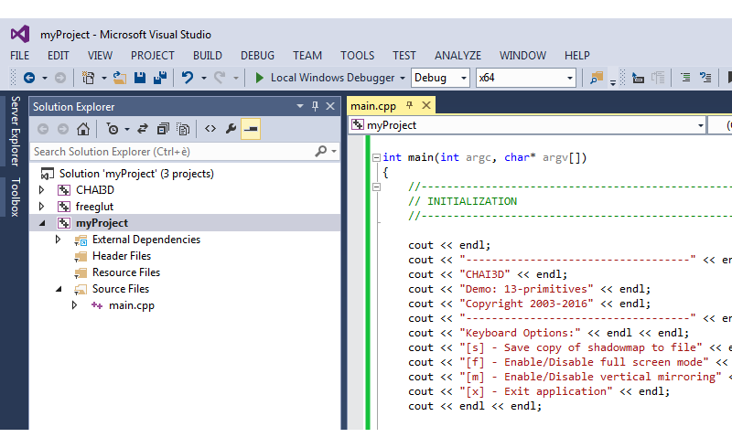Open the WINDOW menu
732x448 pixels.
(x=522, y=56)
